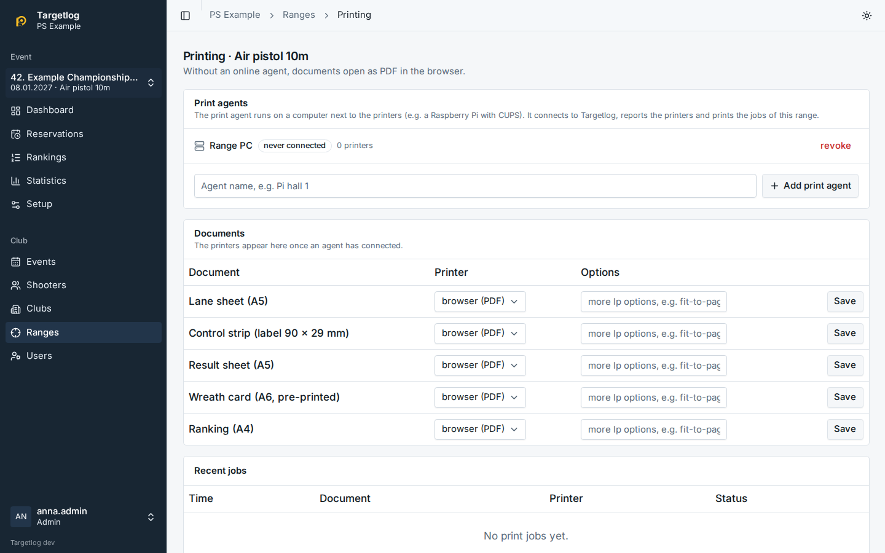This screenshot has width=885, height=553.
Task: Click the Agent name input field
Action: [x=475, y=186]
